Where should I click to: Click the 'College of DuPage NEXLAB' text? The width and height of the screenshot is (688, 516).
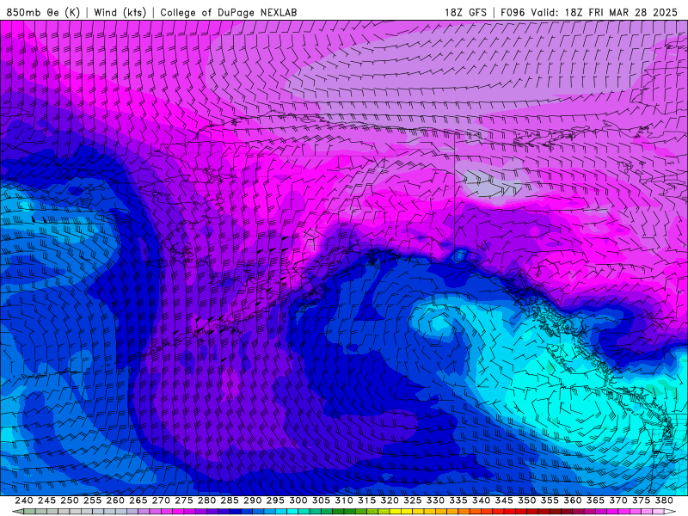229,12
